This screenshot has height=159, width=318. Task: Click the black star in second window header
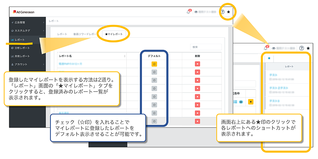pyautogui.click(x=308, y=48)
